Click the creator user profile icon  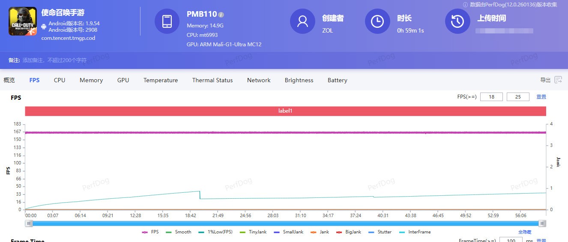click(302, 21)
